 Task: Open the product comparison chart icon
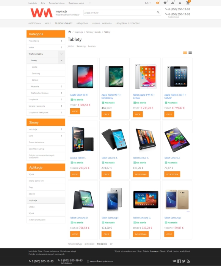tap(172, 3)
